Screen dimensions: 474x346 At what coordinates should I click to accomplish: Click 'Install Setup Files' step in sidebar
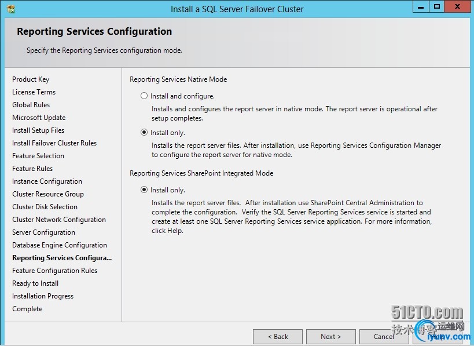(38, 130)
